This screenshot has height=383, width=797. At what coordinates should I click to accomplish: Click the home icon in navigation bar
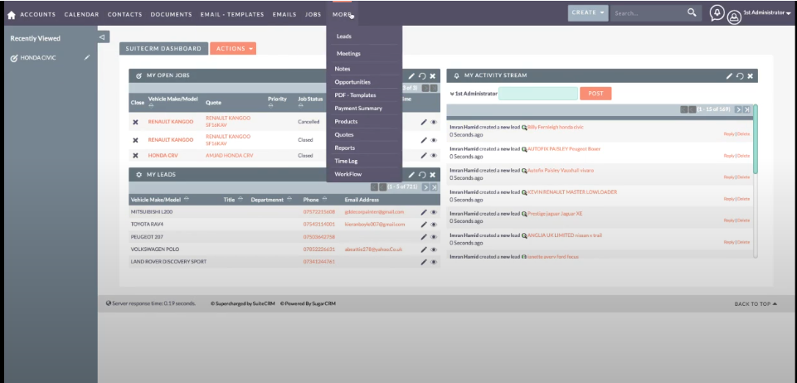click(x=11, y=14)
